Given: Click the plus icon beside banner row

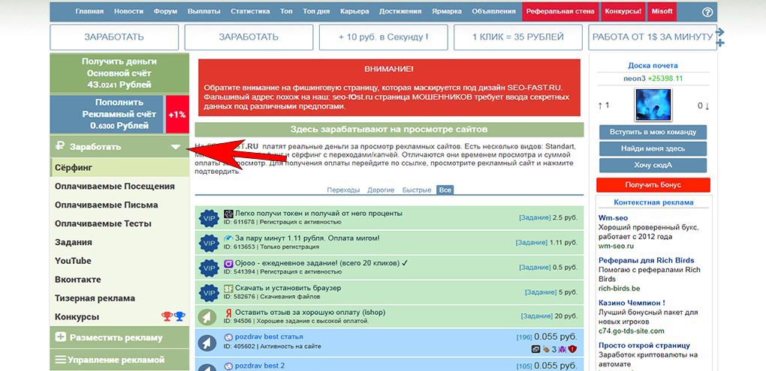Looking at the screenshot, I should click(x=720, y=43).
